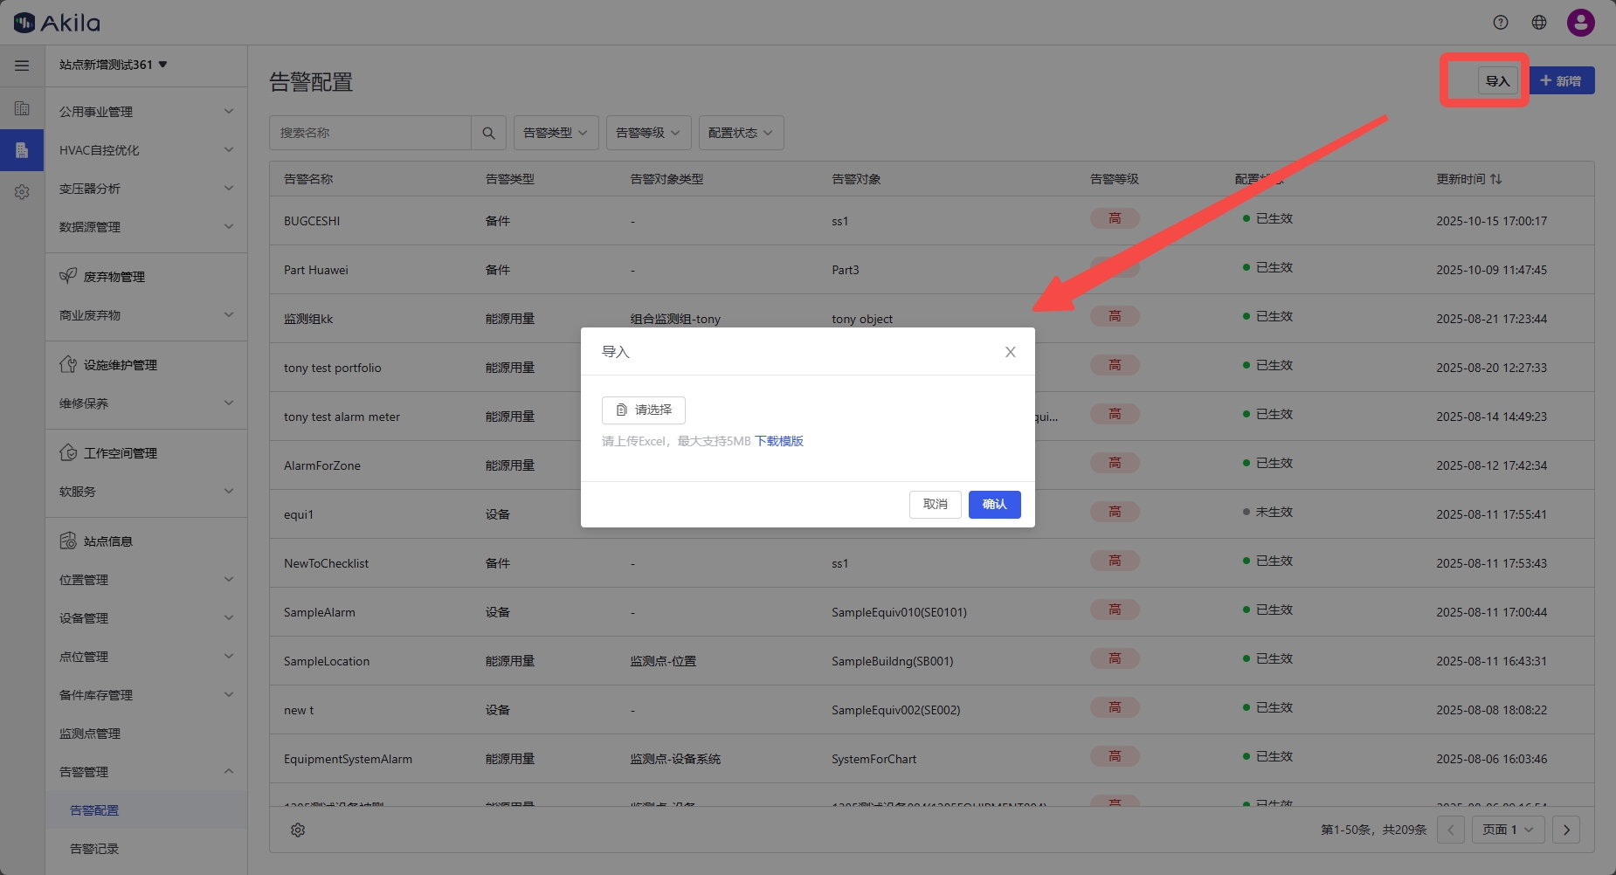Click the 确认 button in dialog
This screenshot has width=1616, height=875.
click(x=994, y=505)
